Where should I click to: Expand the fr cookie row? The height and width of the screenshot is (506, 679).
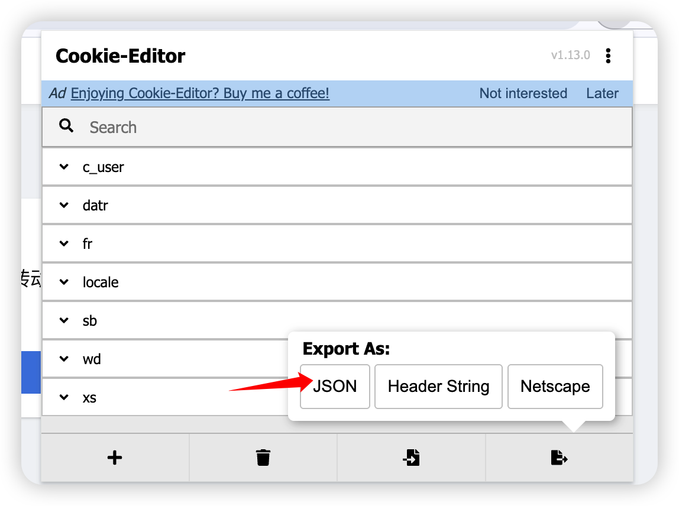pyautogui.click(x=64, y=244)
